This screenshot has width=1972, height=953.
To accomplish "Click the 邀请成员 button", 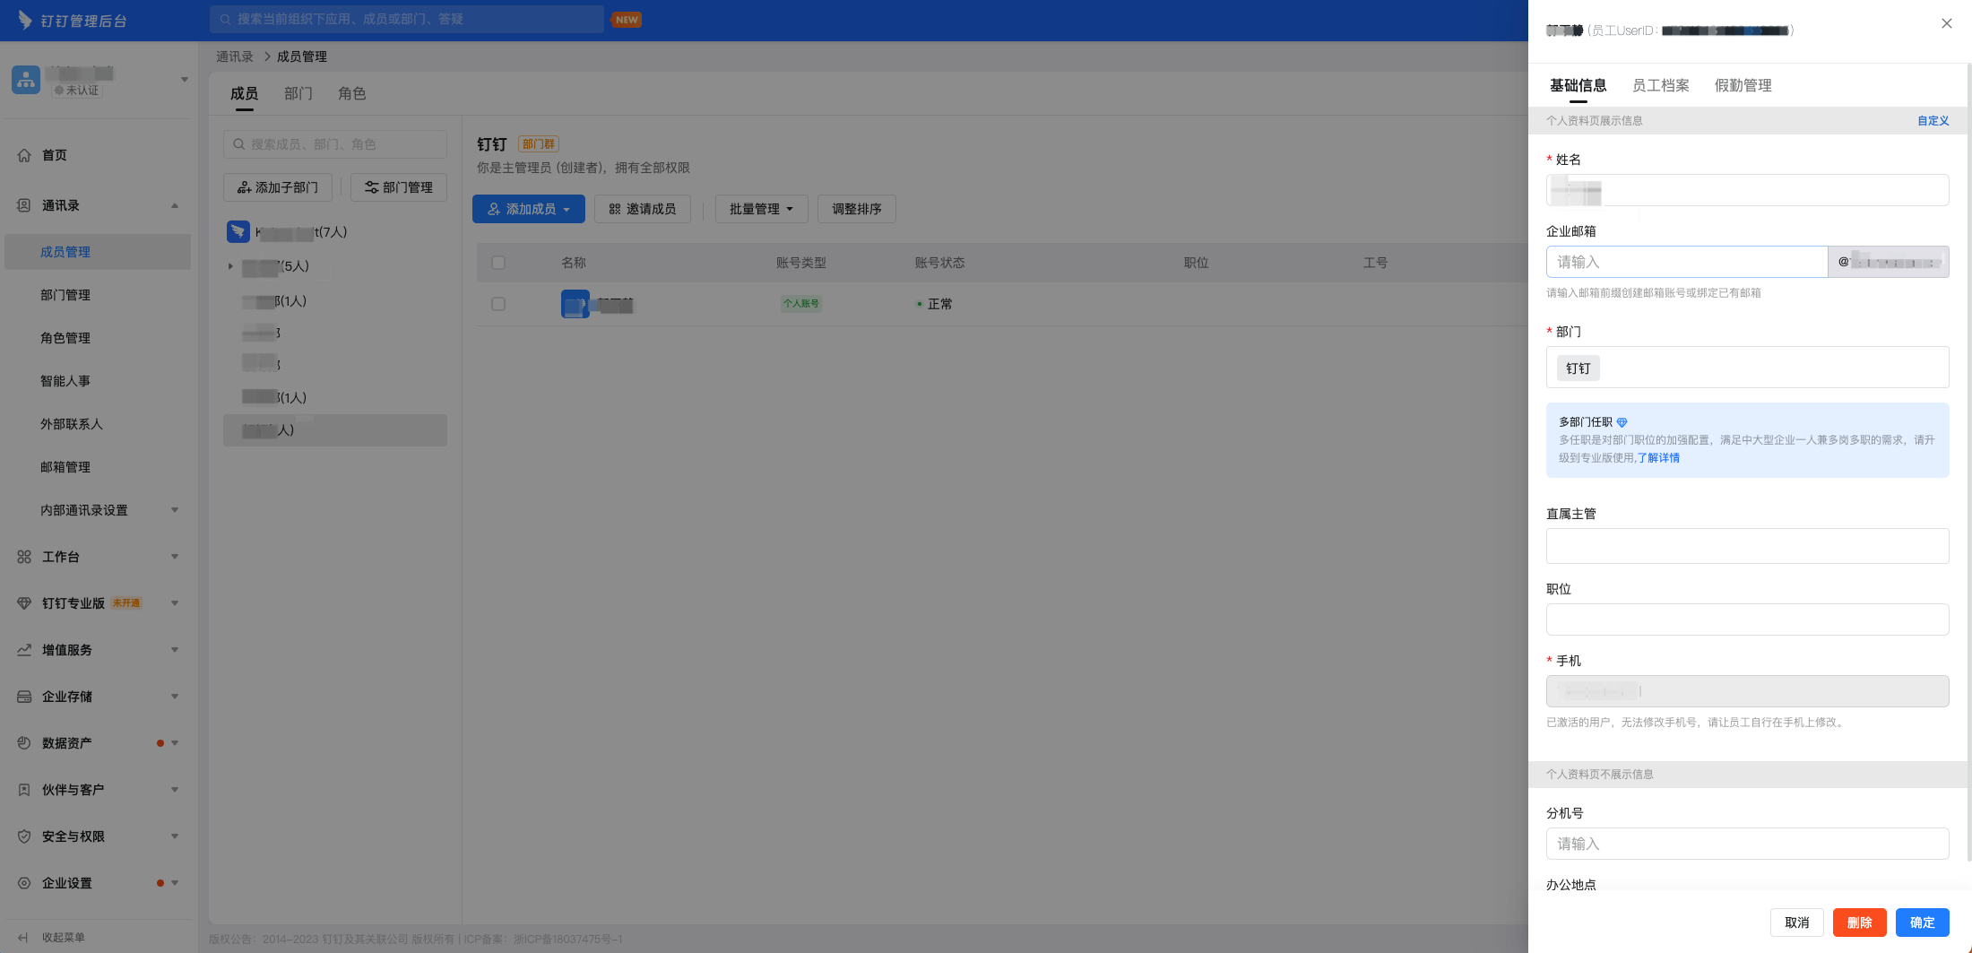I will pos(643,209).
